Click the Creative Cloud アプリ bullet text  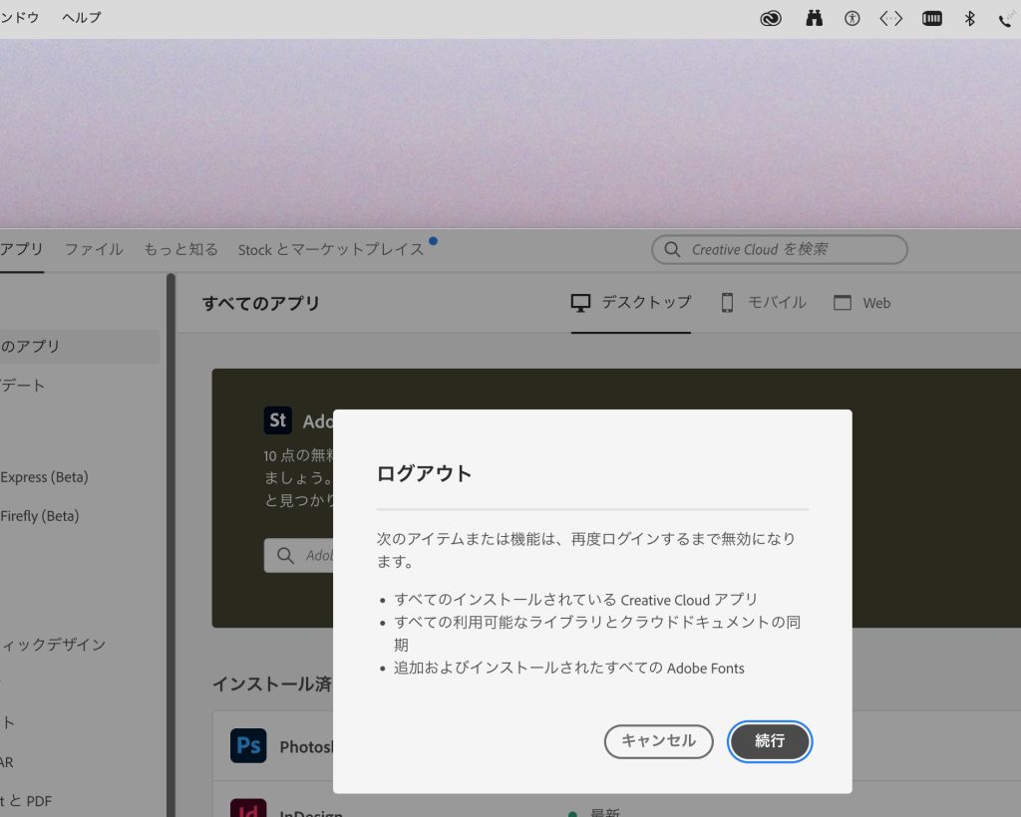[x=575, y=600]
